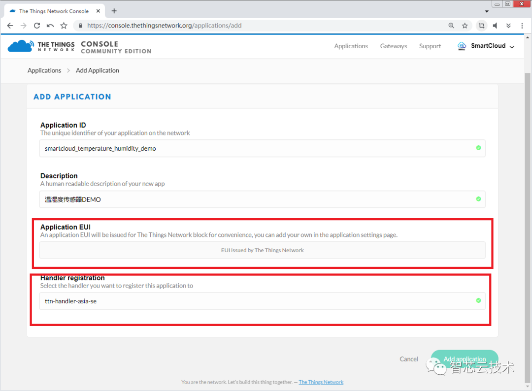Click the favorite star at address bar right

[465, 26]
